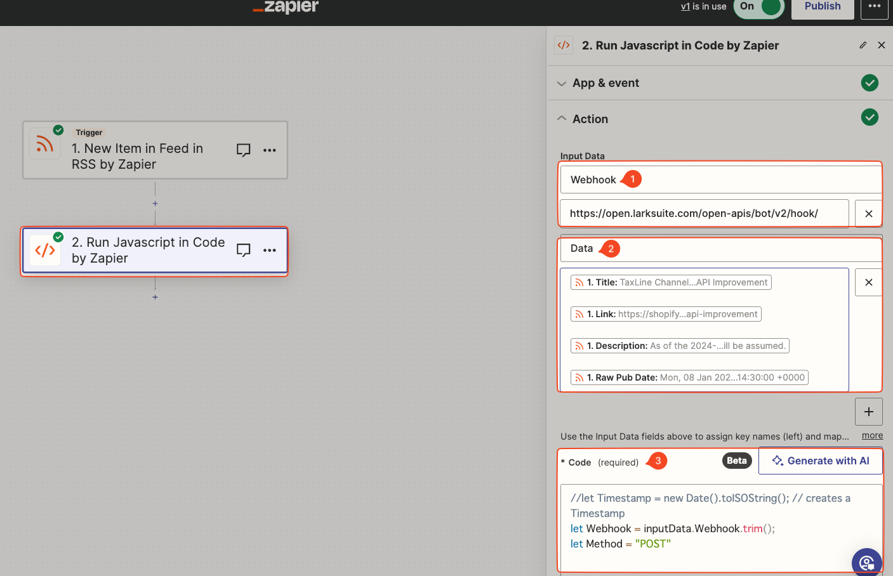Remove the Webhook input data row
Image resolution: width=893 pixels, height=576 pixels.
coord(868,214)
